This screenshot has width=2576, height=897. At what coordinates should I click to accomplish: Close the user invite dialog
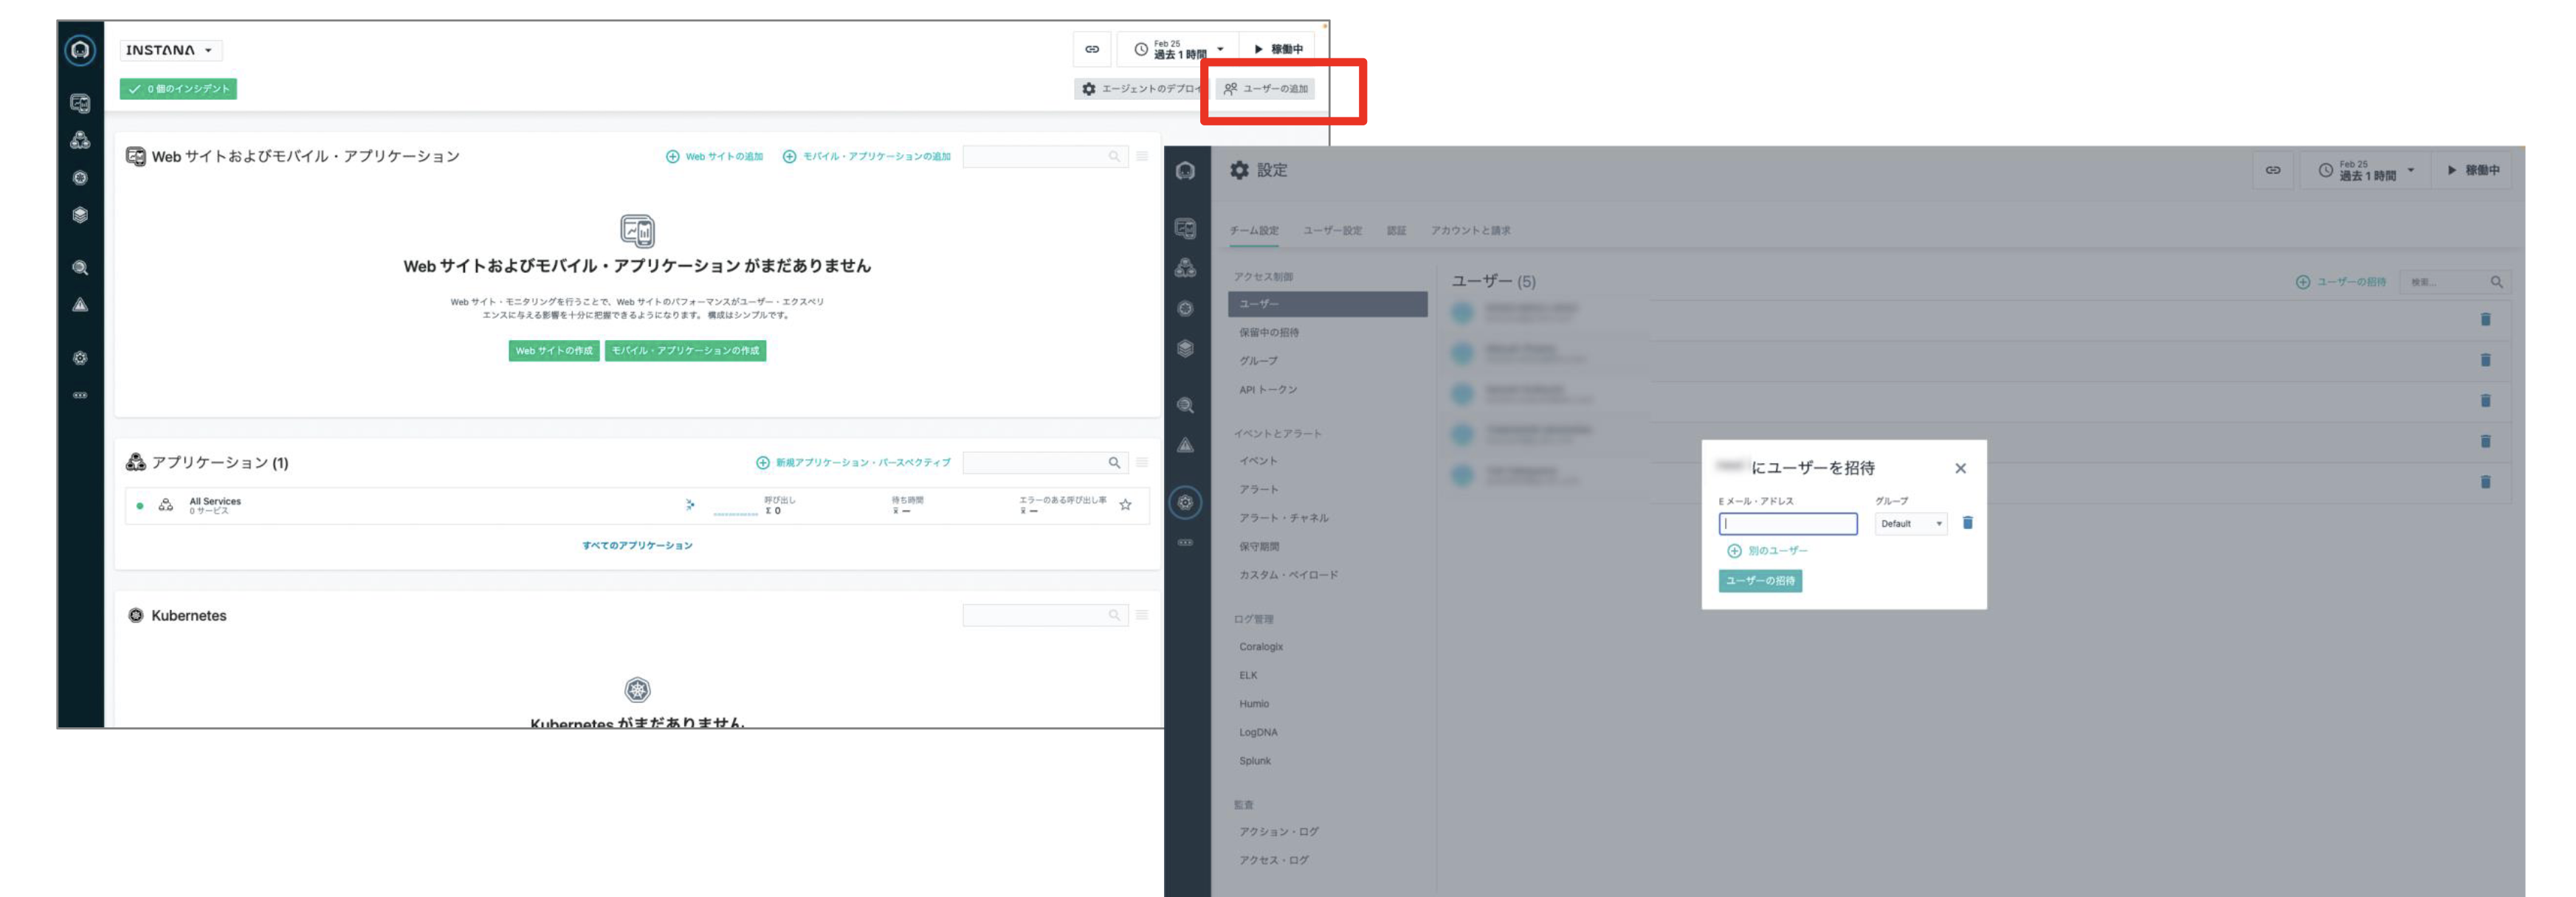pos(1960,468)
